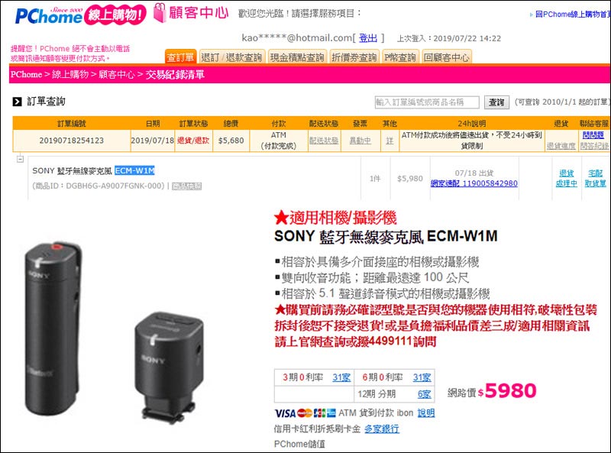Viewport: 611px width, 453px height.
Task: Click the 說明 payment info link
Action: click(426, 413)
